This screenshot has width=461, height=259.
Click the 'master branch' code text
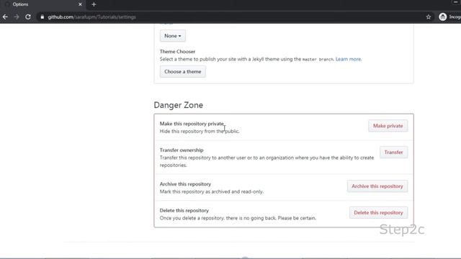coord(318,59)
